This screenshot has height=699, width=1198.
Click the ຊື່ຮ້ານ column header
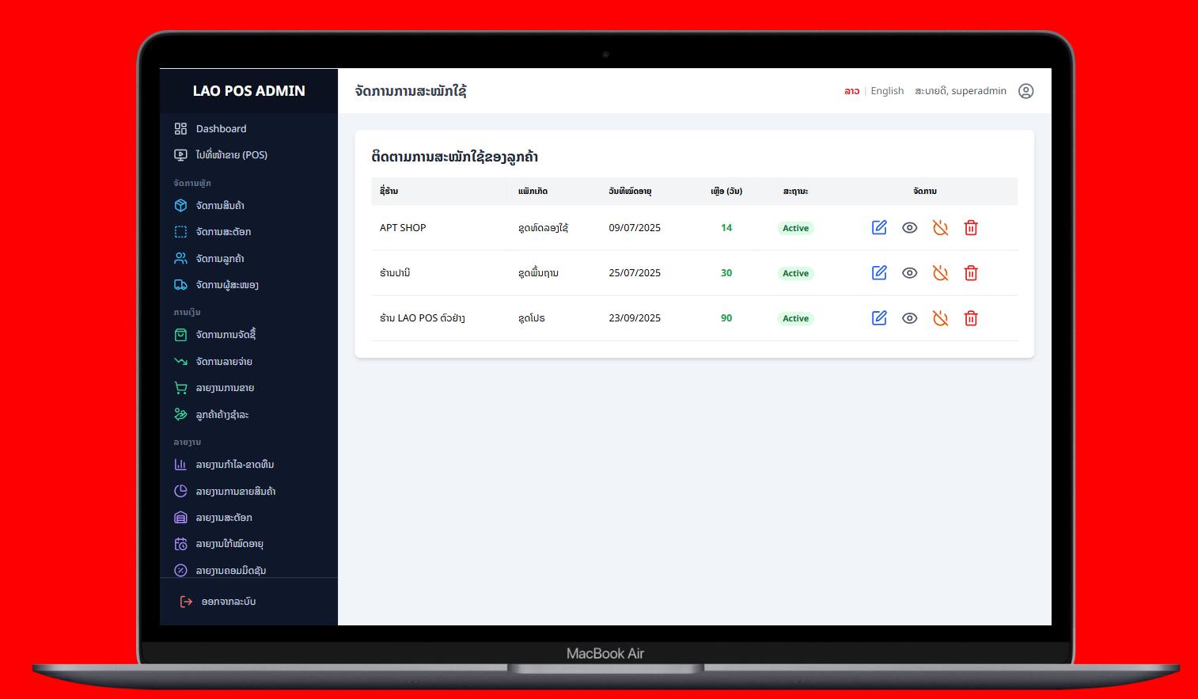[389, 192]
